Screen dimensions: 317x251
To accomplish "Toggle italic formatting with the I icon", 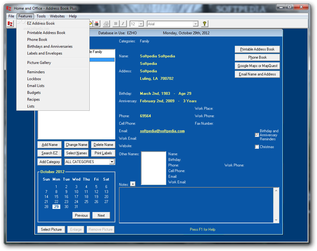I will pyautogui.click(x=123, y=24).
